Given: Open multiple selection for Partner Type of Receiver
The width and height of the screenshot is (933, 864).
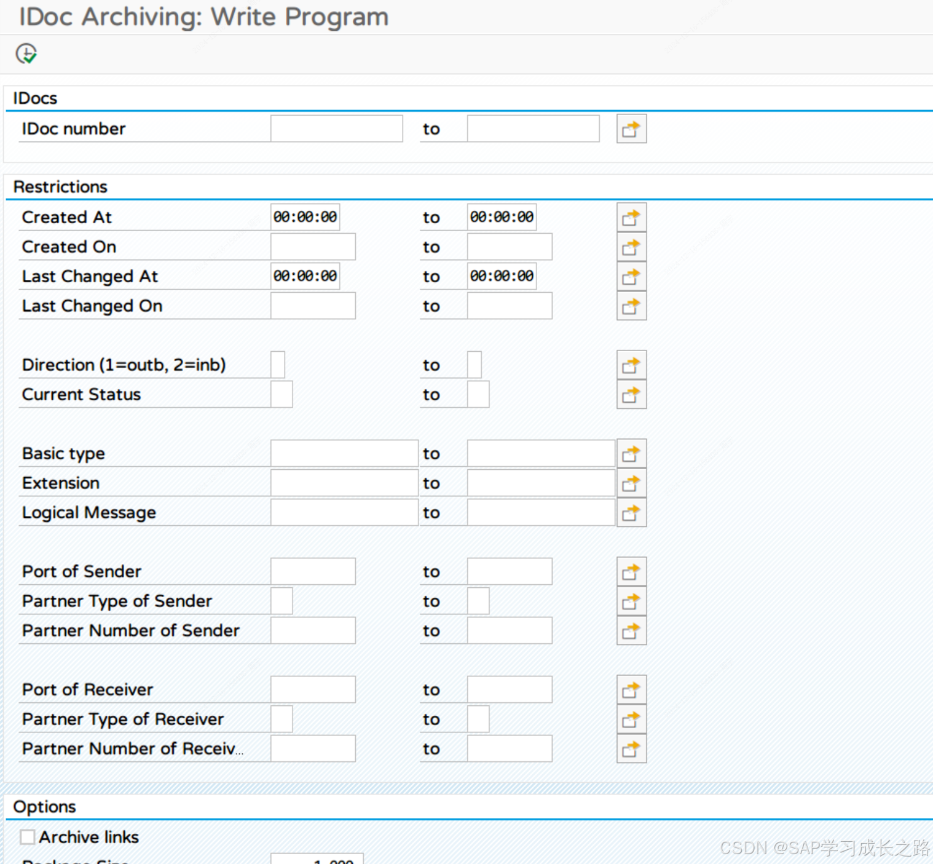Looking at the screenshot, I should [631, 718].
